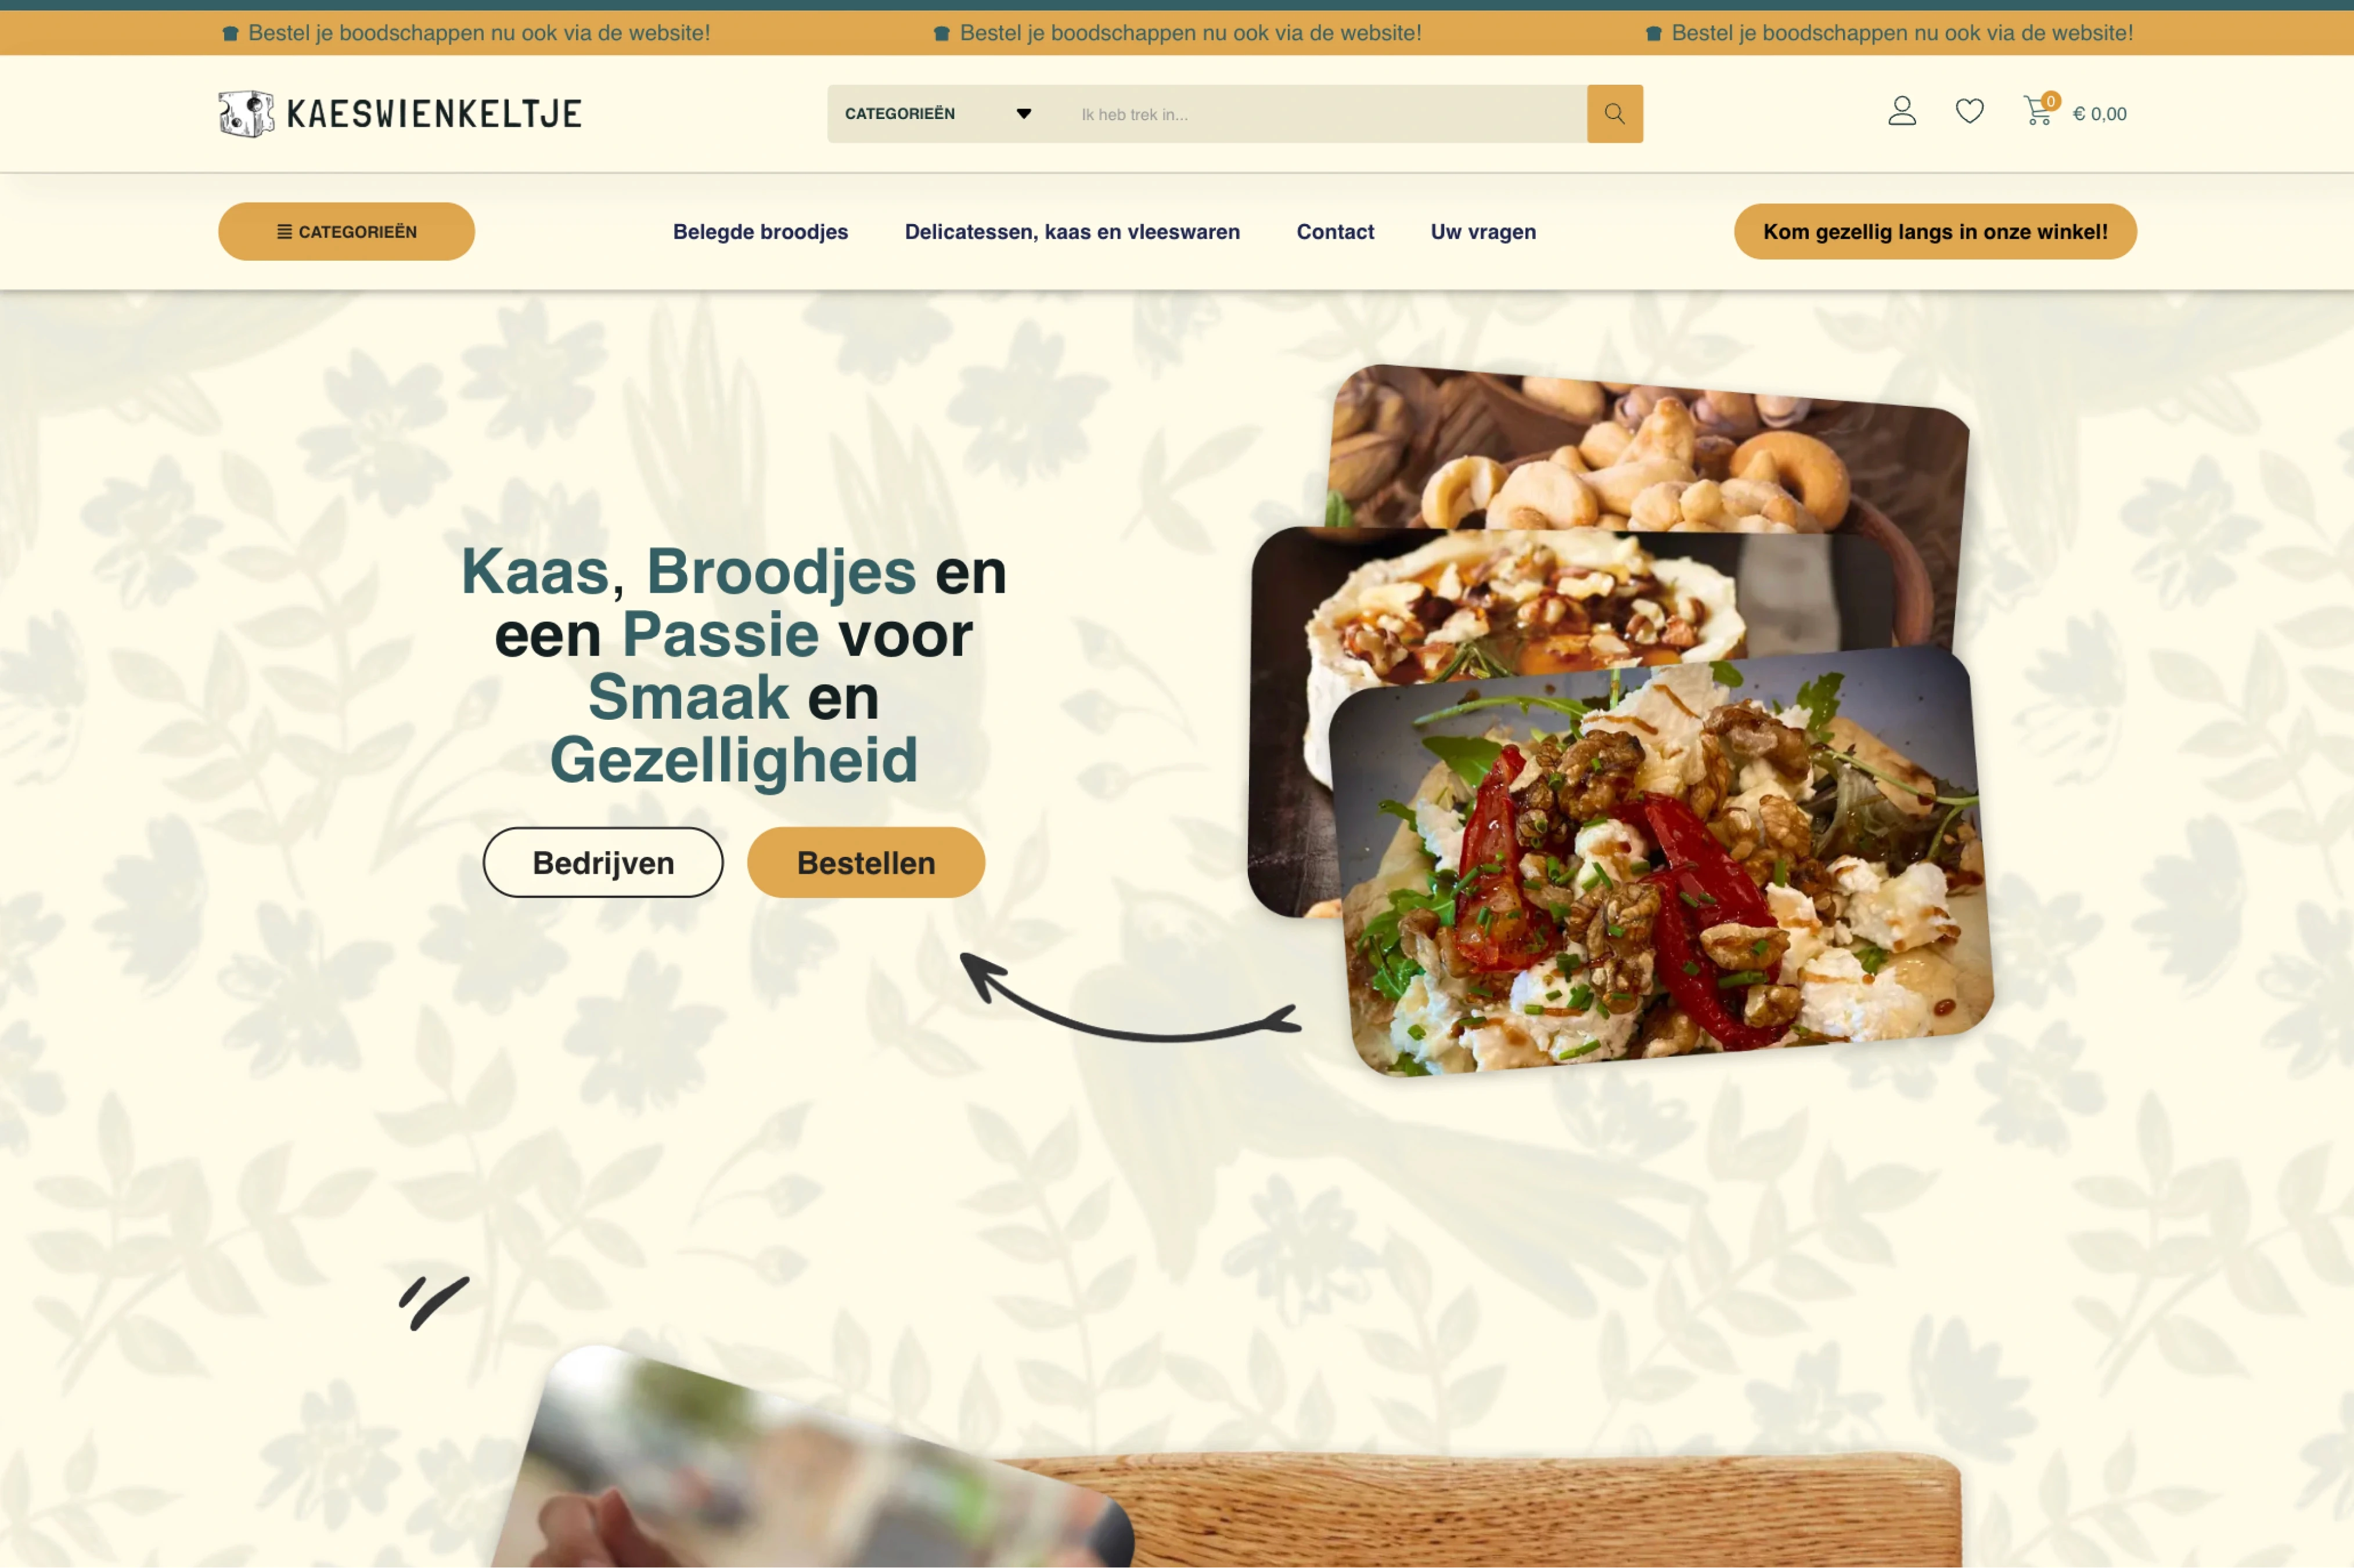This screenshot has width=2354, height=1568.
Task: Click the Bestellen button
Action: click(866, 863)
